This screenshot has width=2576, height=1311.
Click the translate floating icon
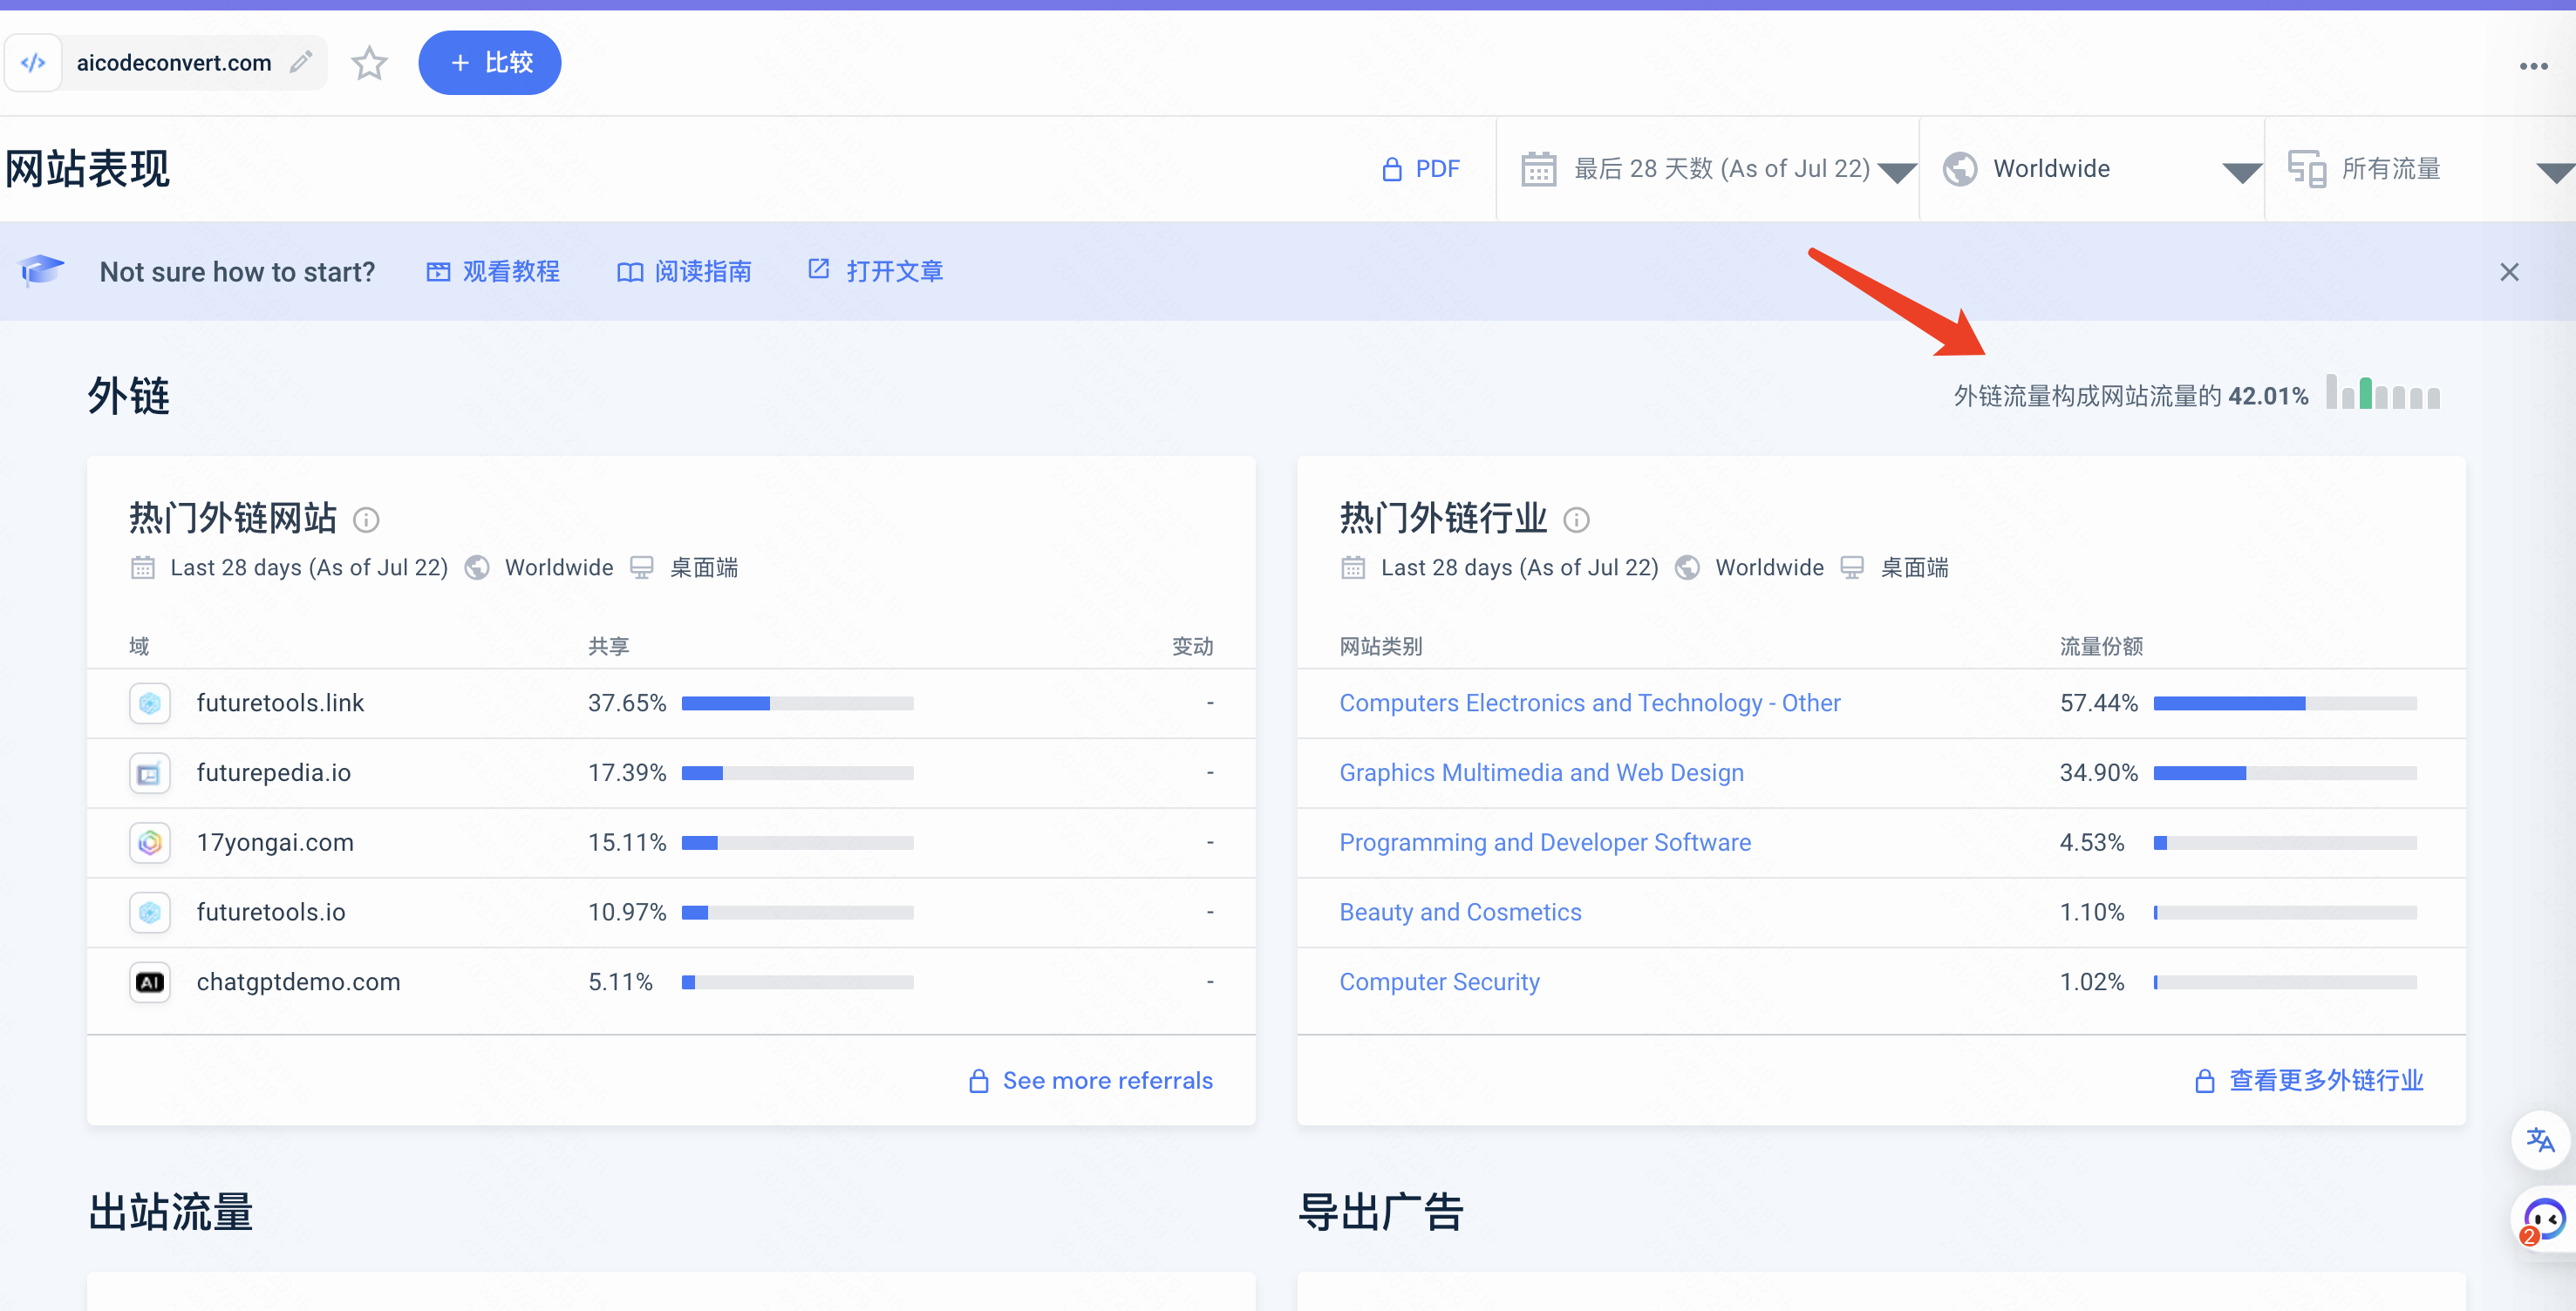pos(2540,1139)
